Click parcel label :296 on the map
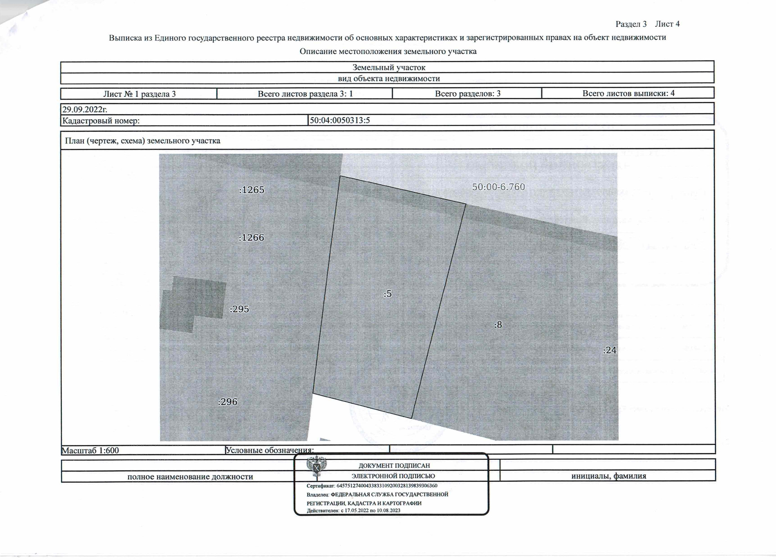 (x=228, y=402)
